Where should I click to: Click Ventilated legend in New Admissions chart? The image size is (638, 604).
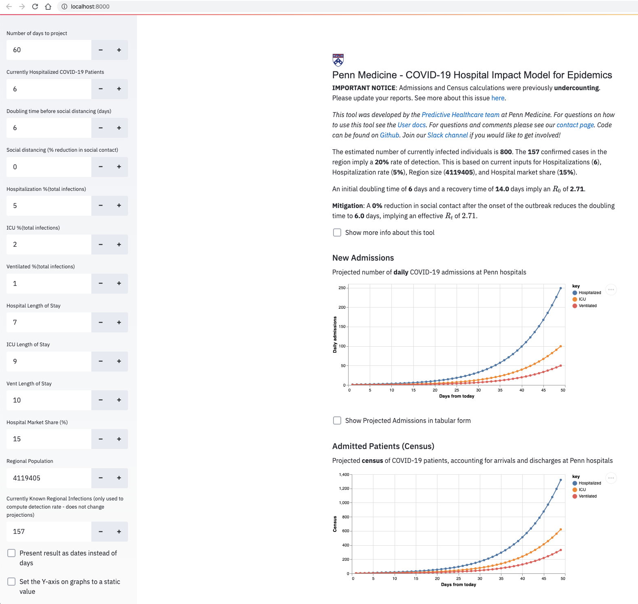coord(585,305)
